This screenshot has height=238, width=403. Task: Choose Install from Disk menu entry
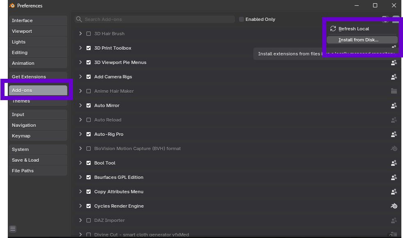coord(362,40)
